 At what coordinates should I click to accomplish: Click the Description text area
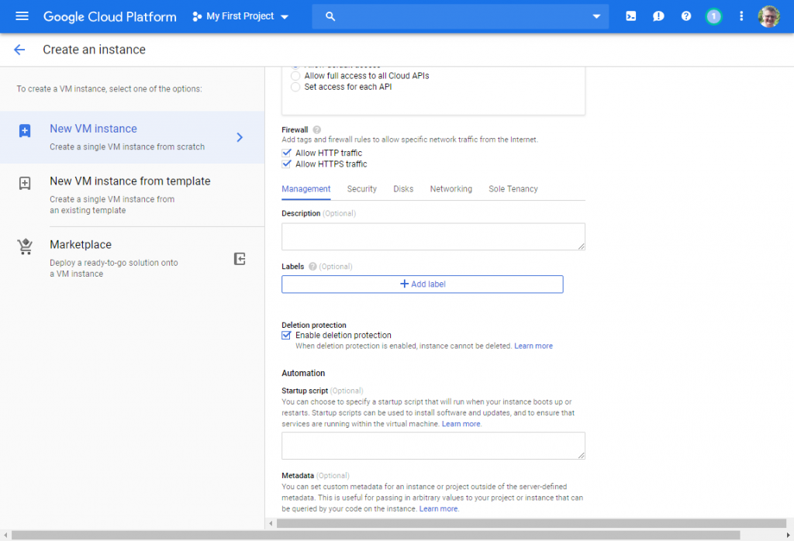[433, 236]
